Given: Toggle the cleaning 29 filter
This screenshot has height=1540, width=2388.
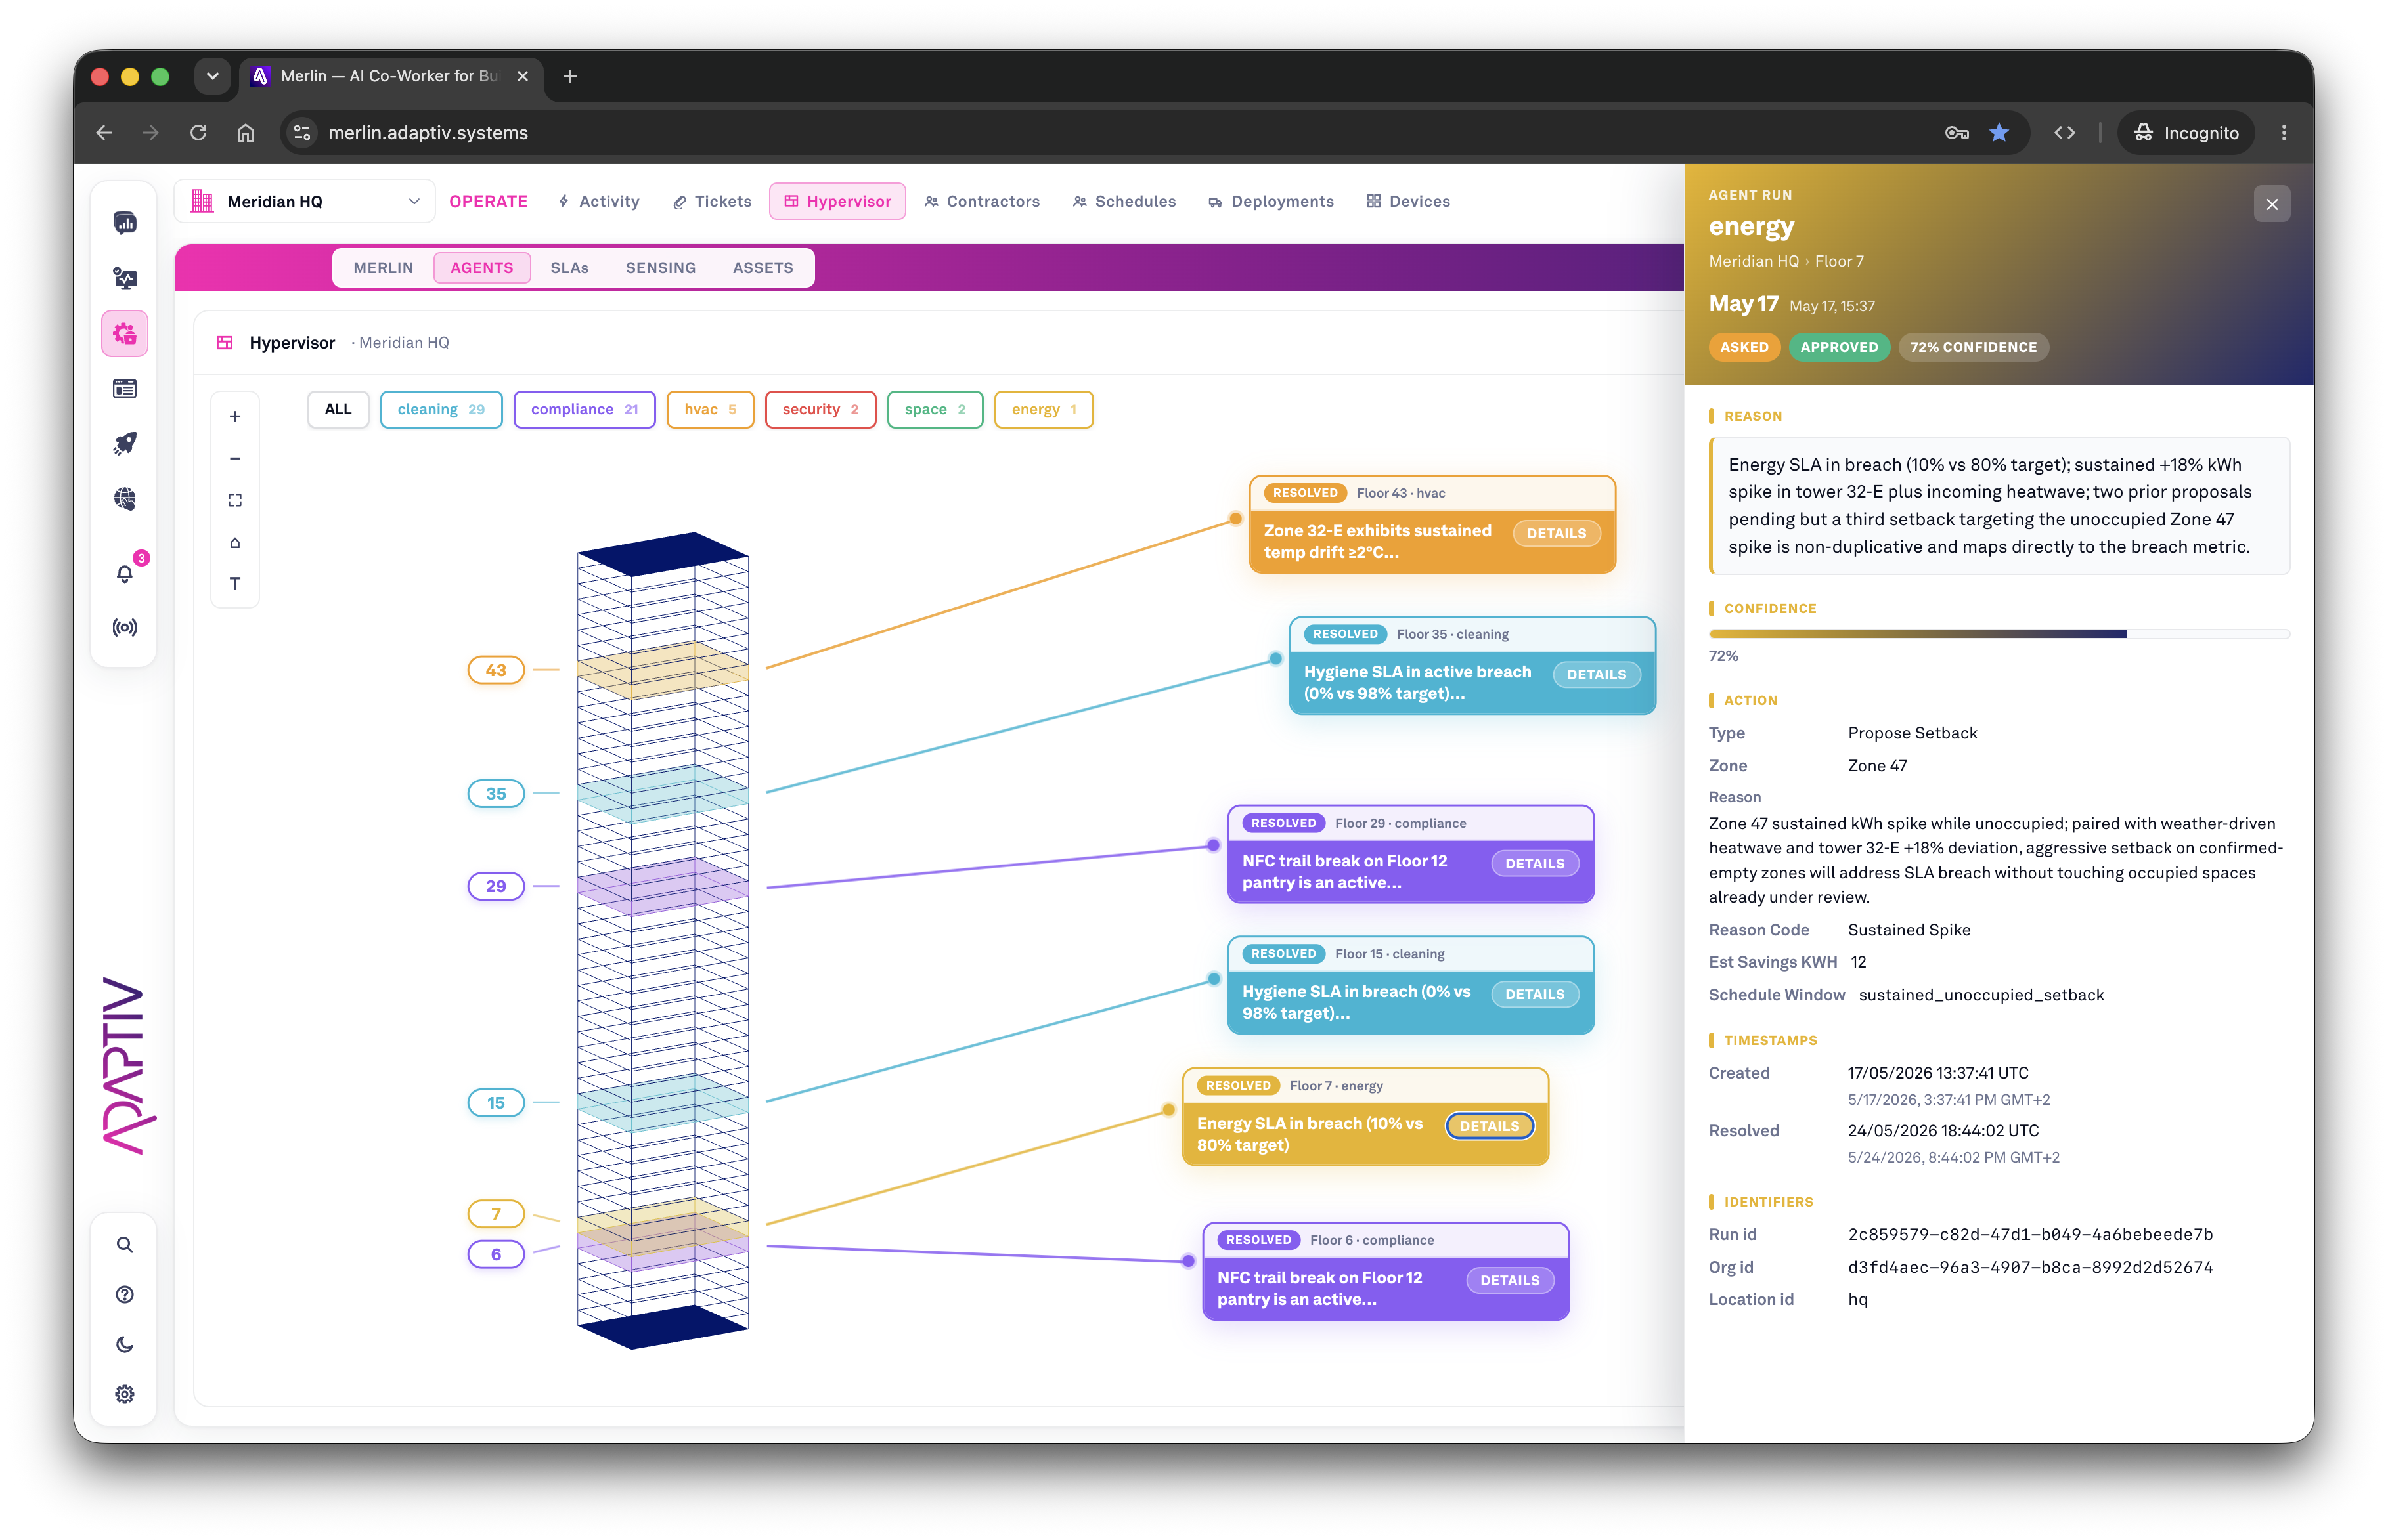Looking at the screenshot, I should click(441, 409).
